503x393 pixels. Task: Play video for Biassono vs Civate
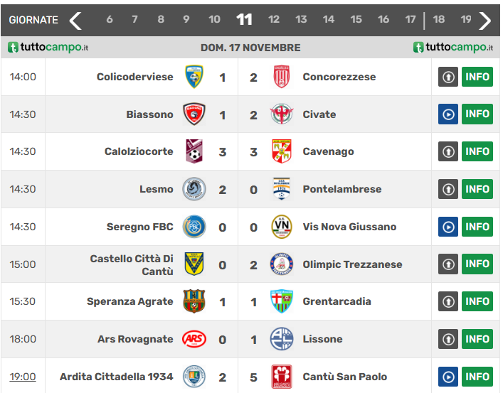click(448, 114)
